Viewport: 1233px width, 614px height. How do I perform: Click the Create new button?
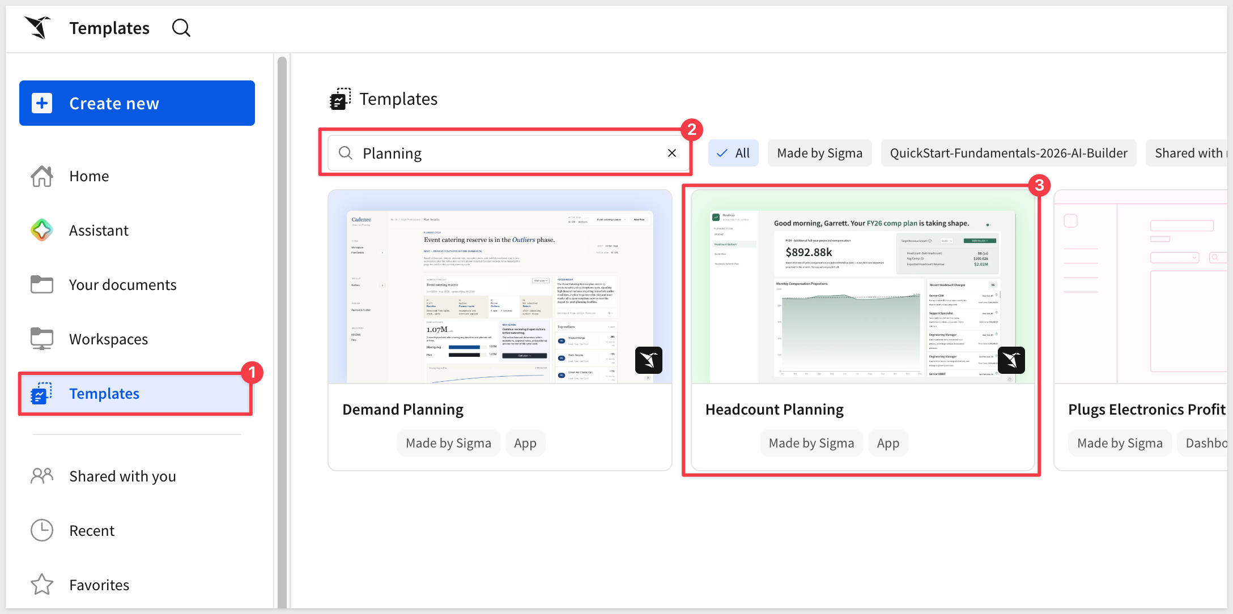tap(137, 103)
